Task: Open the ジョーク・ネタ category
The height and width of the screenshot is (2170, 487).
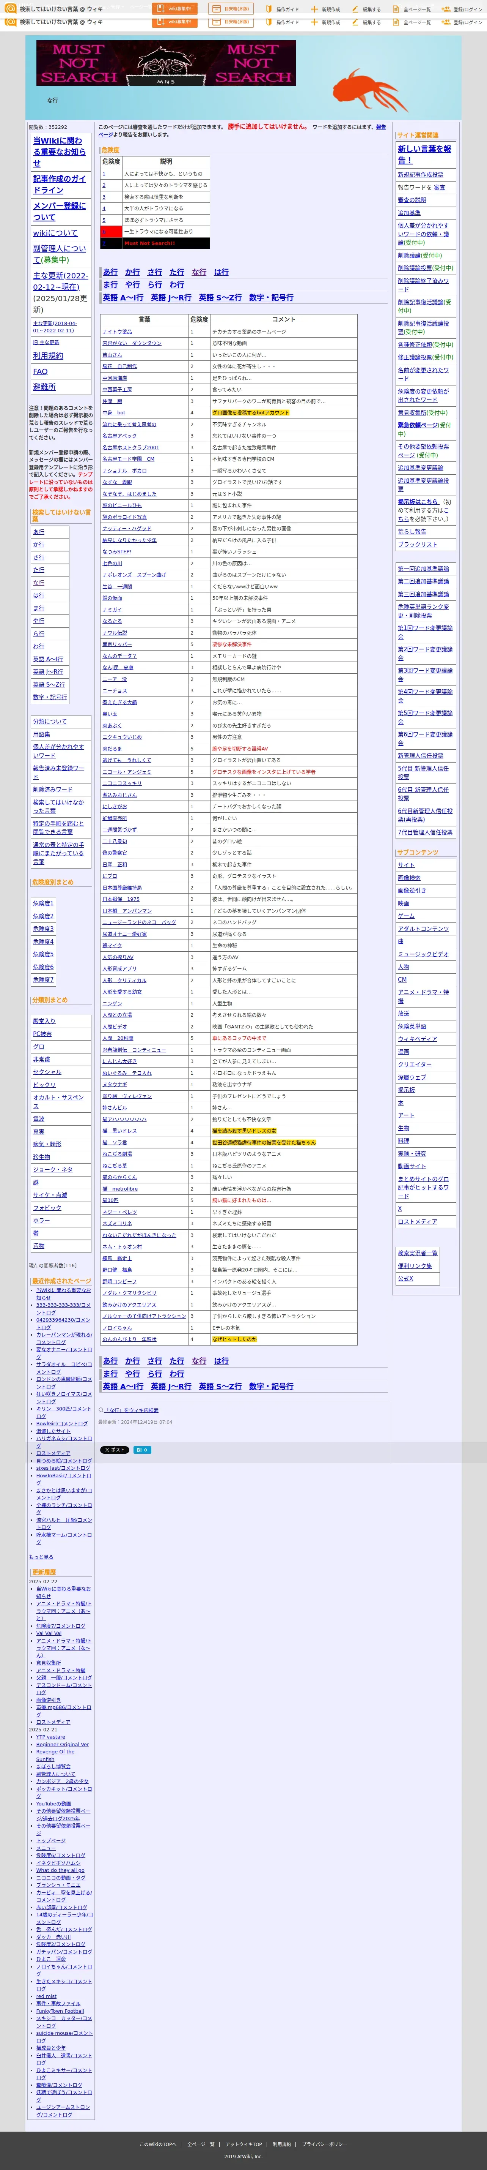Action: [53, 1170]
